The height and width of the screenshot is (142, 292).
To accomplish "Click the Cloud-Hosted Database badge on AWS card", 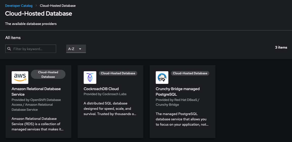I will [48, 74].
